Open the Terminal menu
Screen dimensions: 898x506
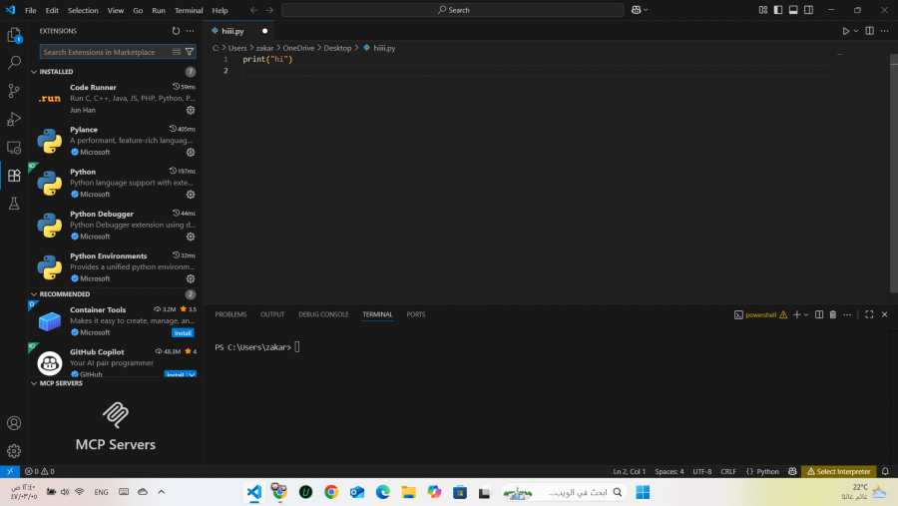pyautogui.click(x=189, y=10)
